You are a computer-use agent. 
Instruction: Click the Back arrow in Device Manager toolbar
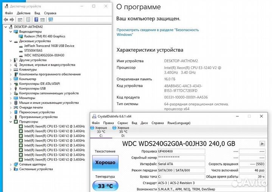click(6, 20)
